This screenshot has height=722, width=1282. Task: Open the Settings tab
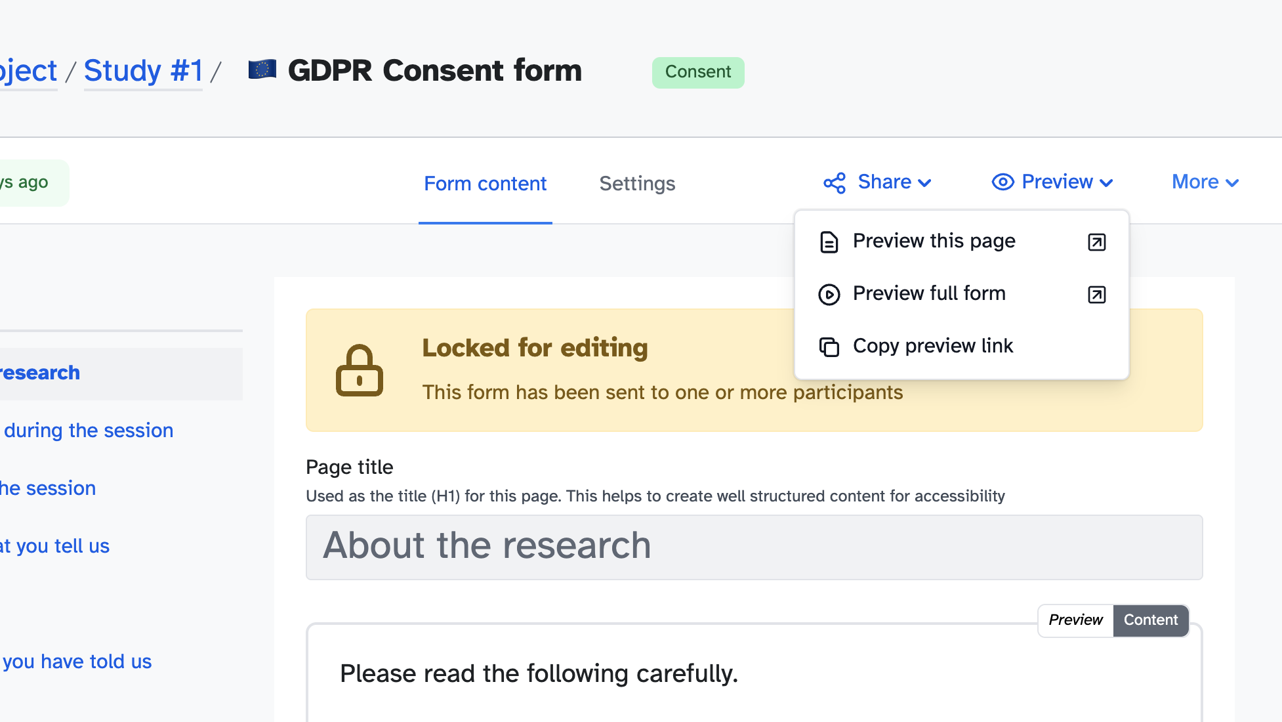pyautogui.click(x=637, y=184)
